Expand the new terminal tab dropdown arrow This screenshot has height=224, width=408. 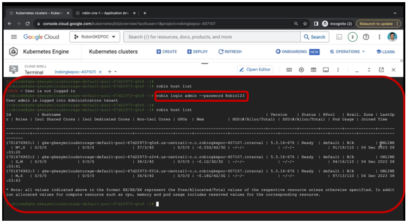pos(115,72)
